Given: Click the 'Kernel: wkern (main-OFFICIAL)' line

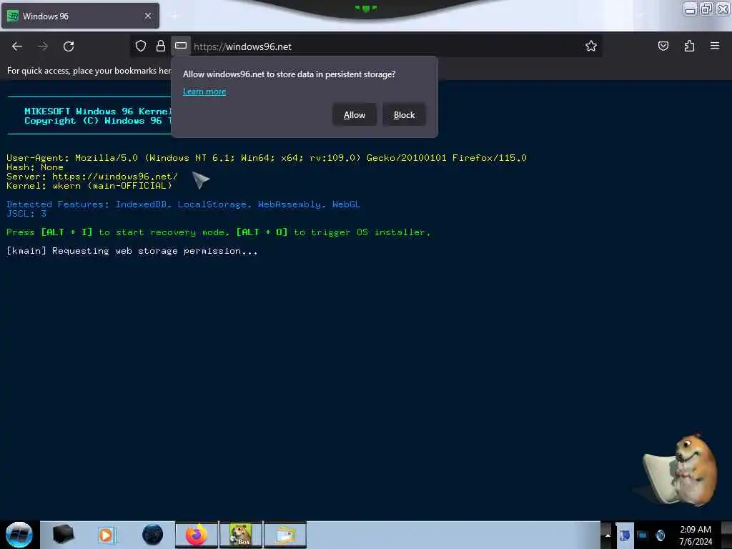Looking at the screenshot, I should (x=89, y=186).
